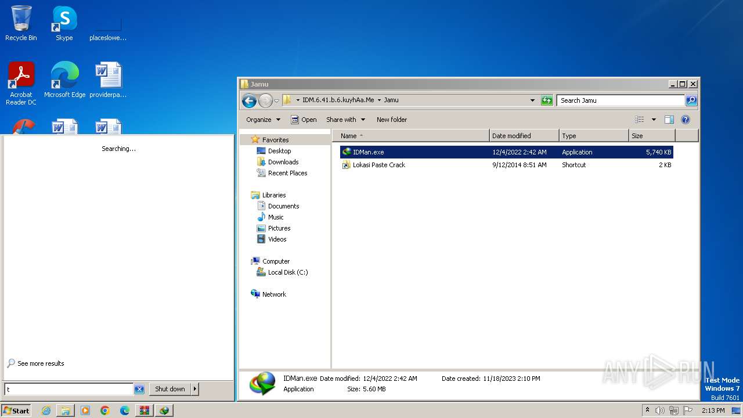Open Skype desktop shortcut
Viewport: 743px width, 418px height.
coord(64,24)
